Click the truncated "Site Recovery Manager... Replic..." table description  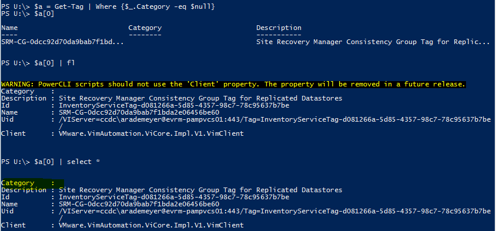(x=373, y=42)
